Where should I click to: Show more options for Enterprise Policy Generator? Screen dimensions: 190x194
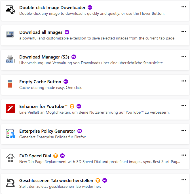pyautogui.click(x=183, y=131)
